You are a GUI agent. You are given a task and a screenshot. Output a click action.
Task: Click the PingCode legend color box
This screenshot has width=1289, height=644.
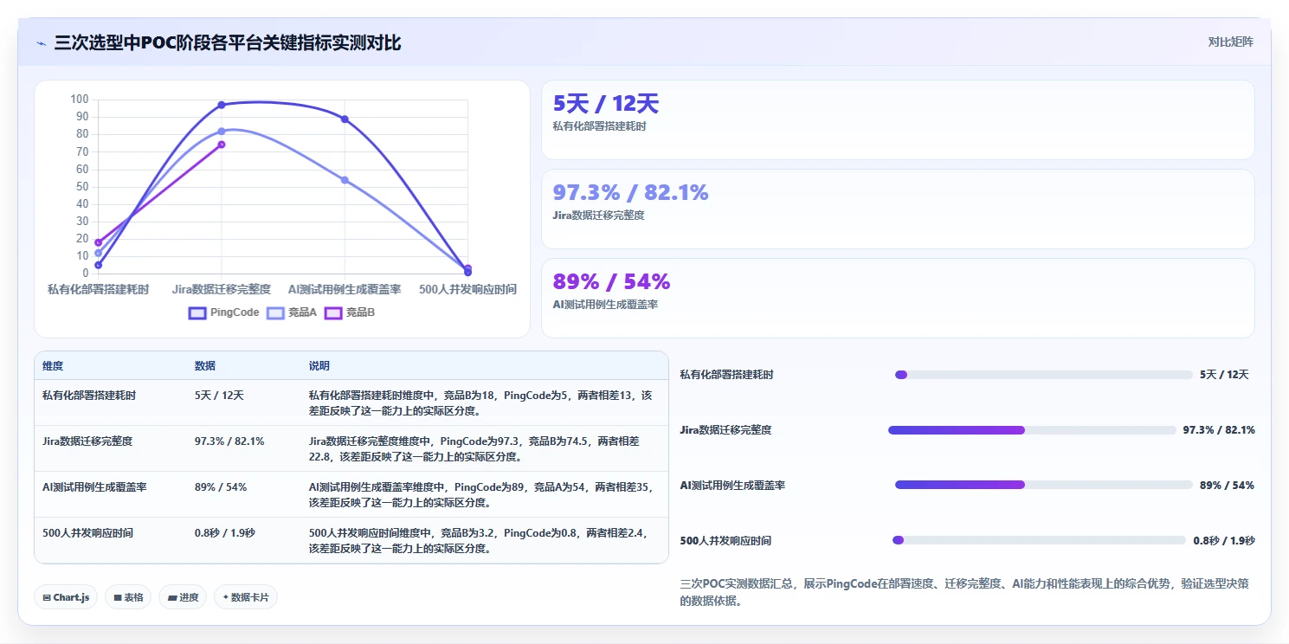pos(197,312)
